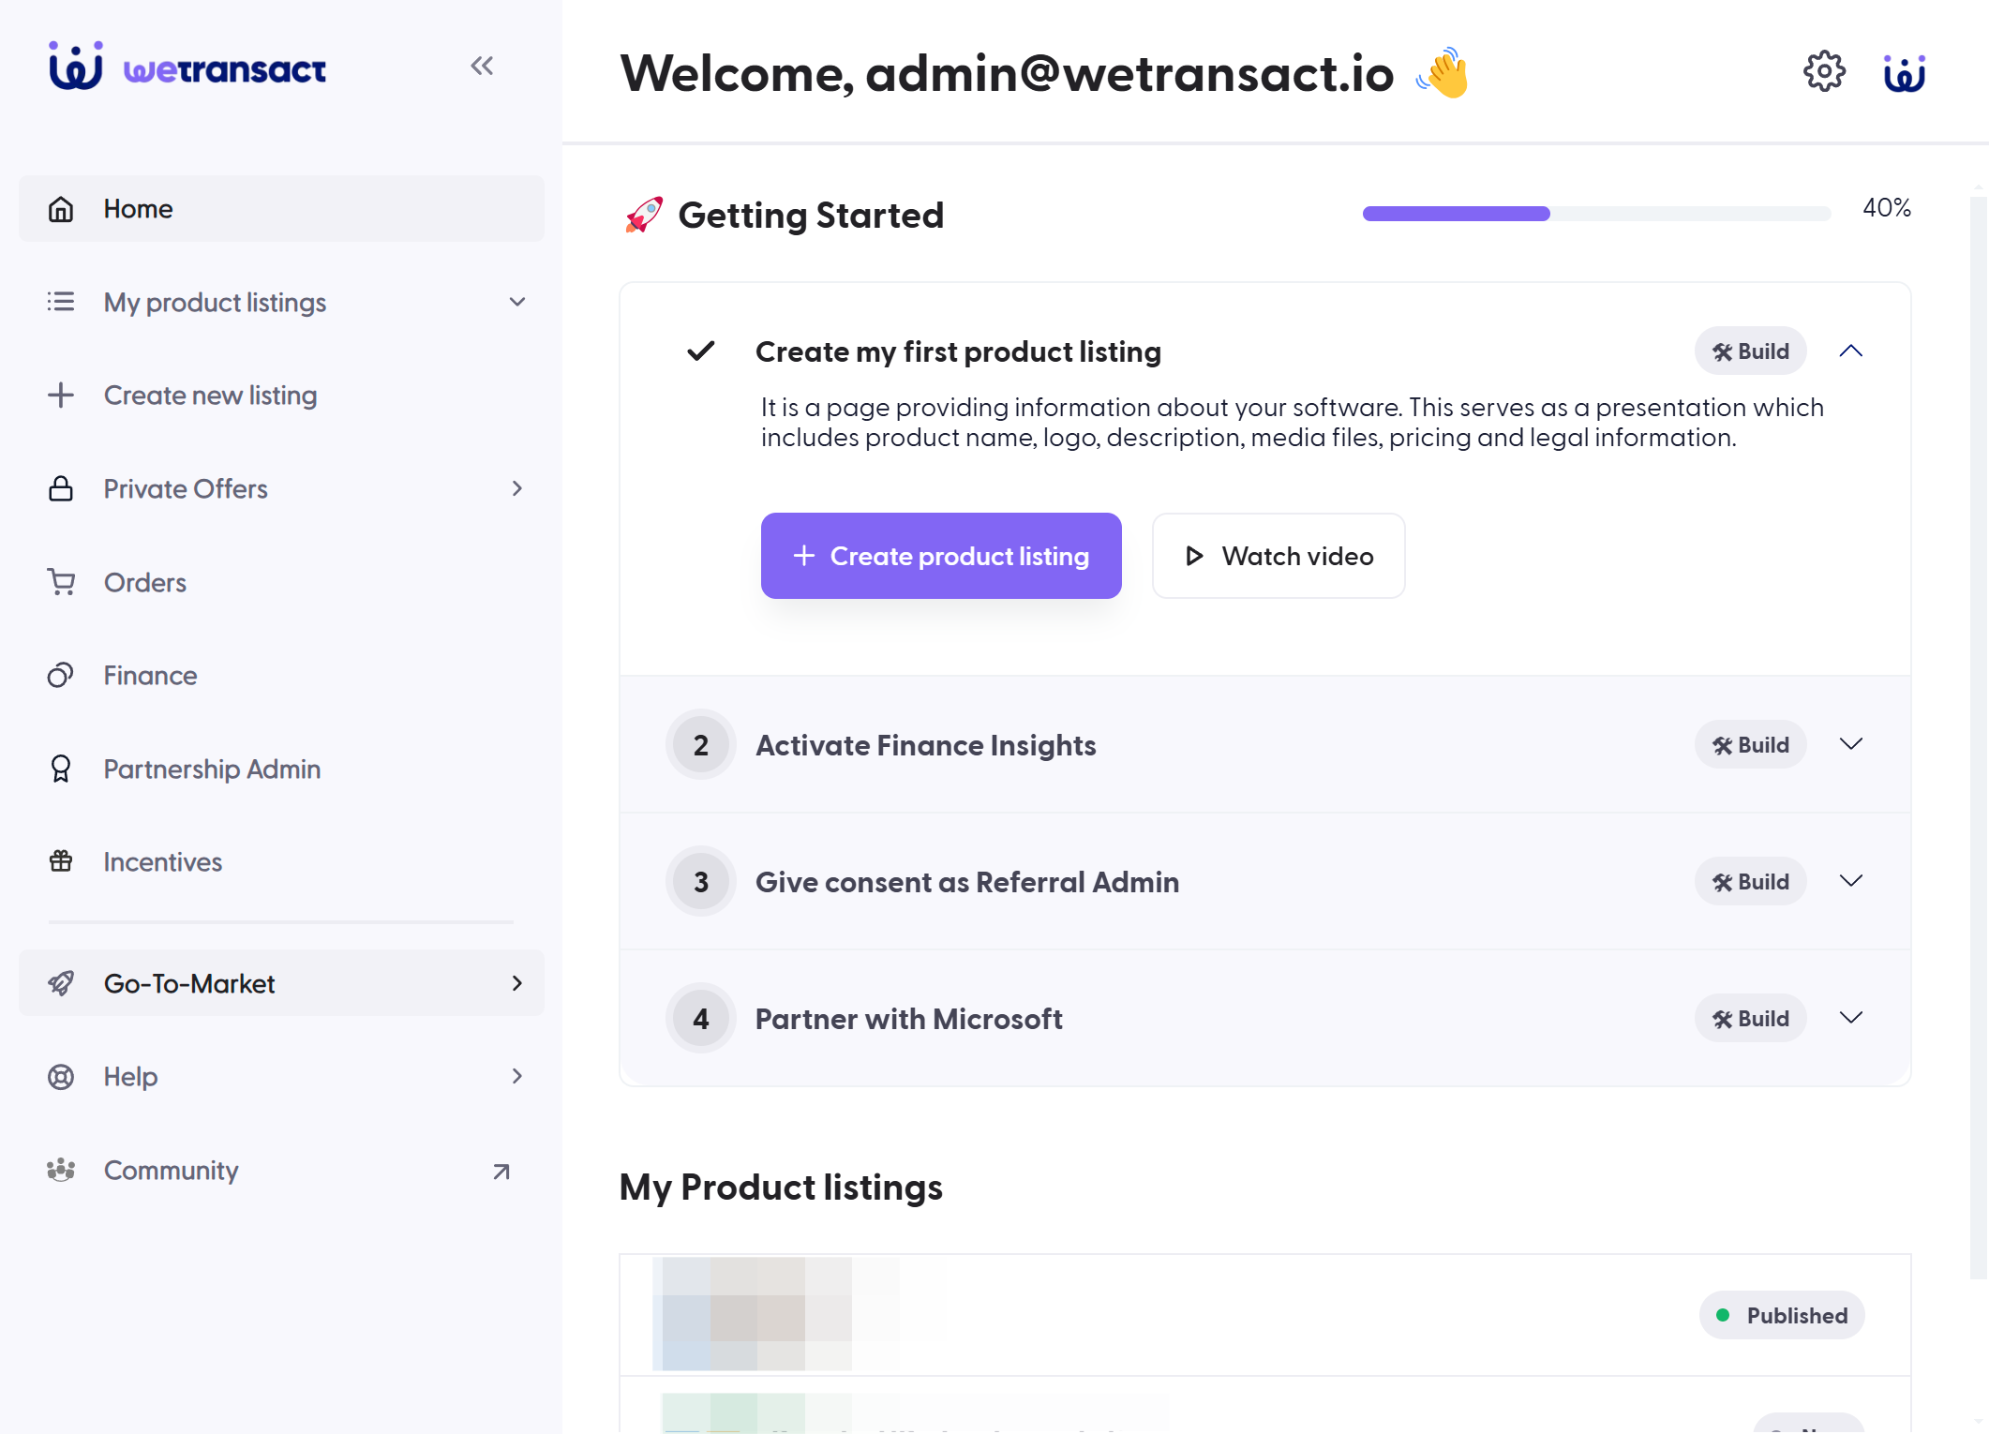This screenshot has width=1989, height=1434.
Task: Click the checkmark on first product listing step
Action: [x=701, y=351]
